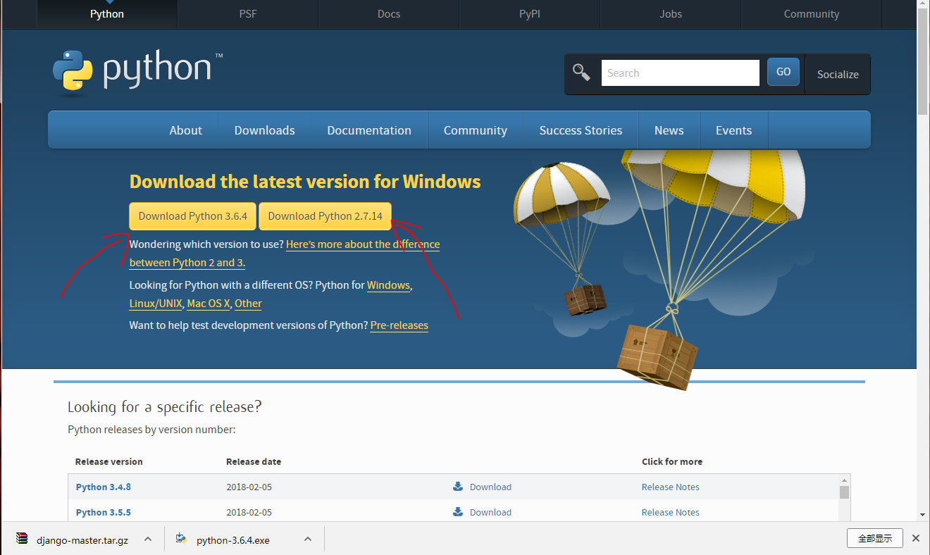Click the release list scrollbar thumb
Image resolution: width=930 pixels, height=555 pixels.
pyautogui.click(x=844, y=492)
